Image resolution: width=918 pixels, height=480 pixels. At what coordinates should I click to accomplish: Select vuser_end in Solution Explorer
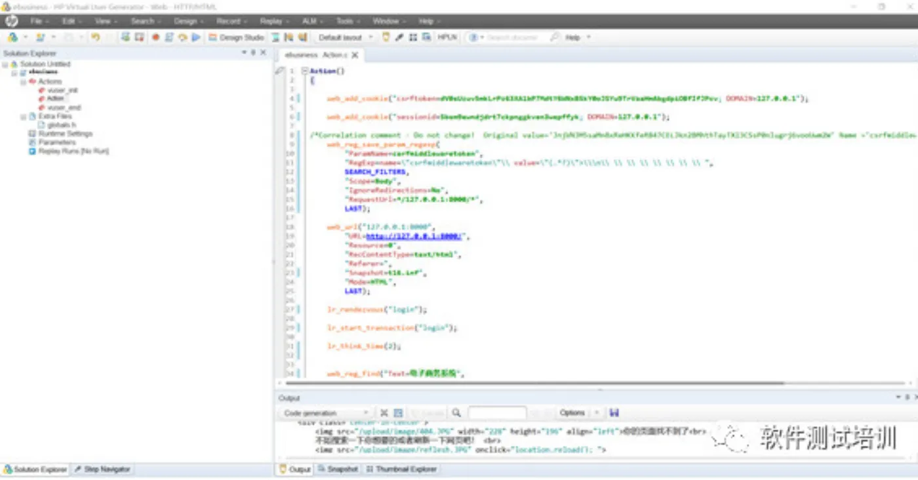coord(64,107)
